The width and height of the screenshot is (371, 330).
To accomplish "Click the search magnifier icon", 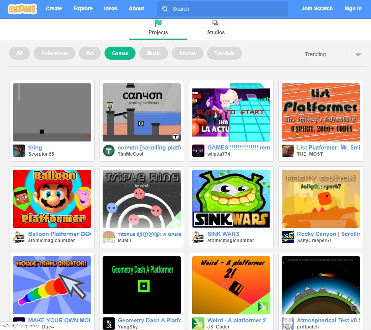I will pos(165,9).
